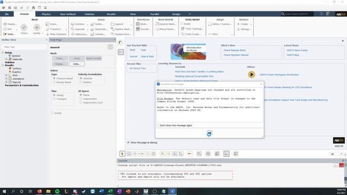Open the User-Defined ribbon tab

click(x=68, y=14)
